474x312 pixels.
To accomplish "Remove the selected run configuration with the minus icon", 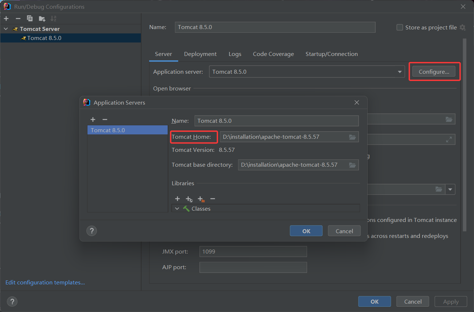I will [18, 19].
